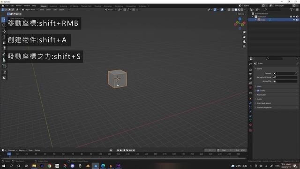Viewport: 300px width, 169px height.
Task: Toggle the Gravity checkbox
Action: pos(258,91)
